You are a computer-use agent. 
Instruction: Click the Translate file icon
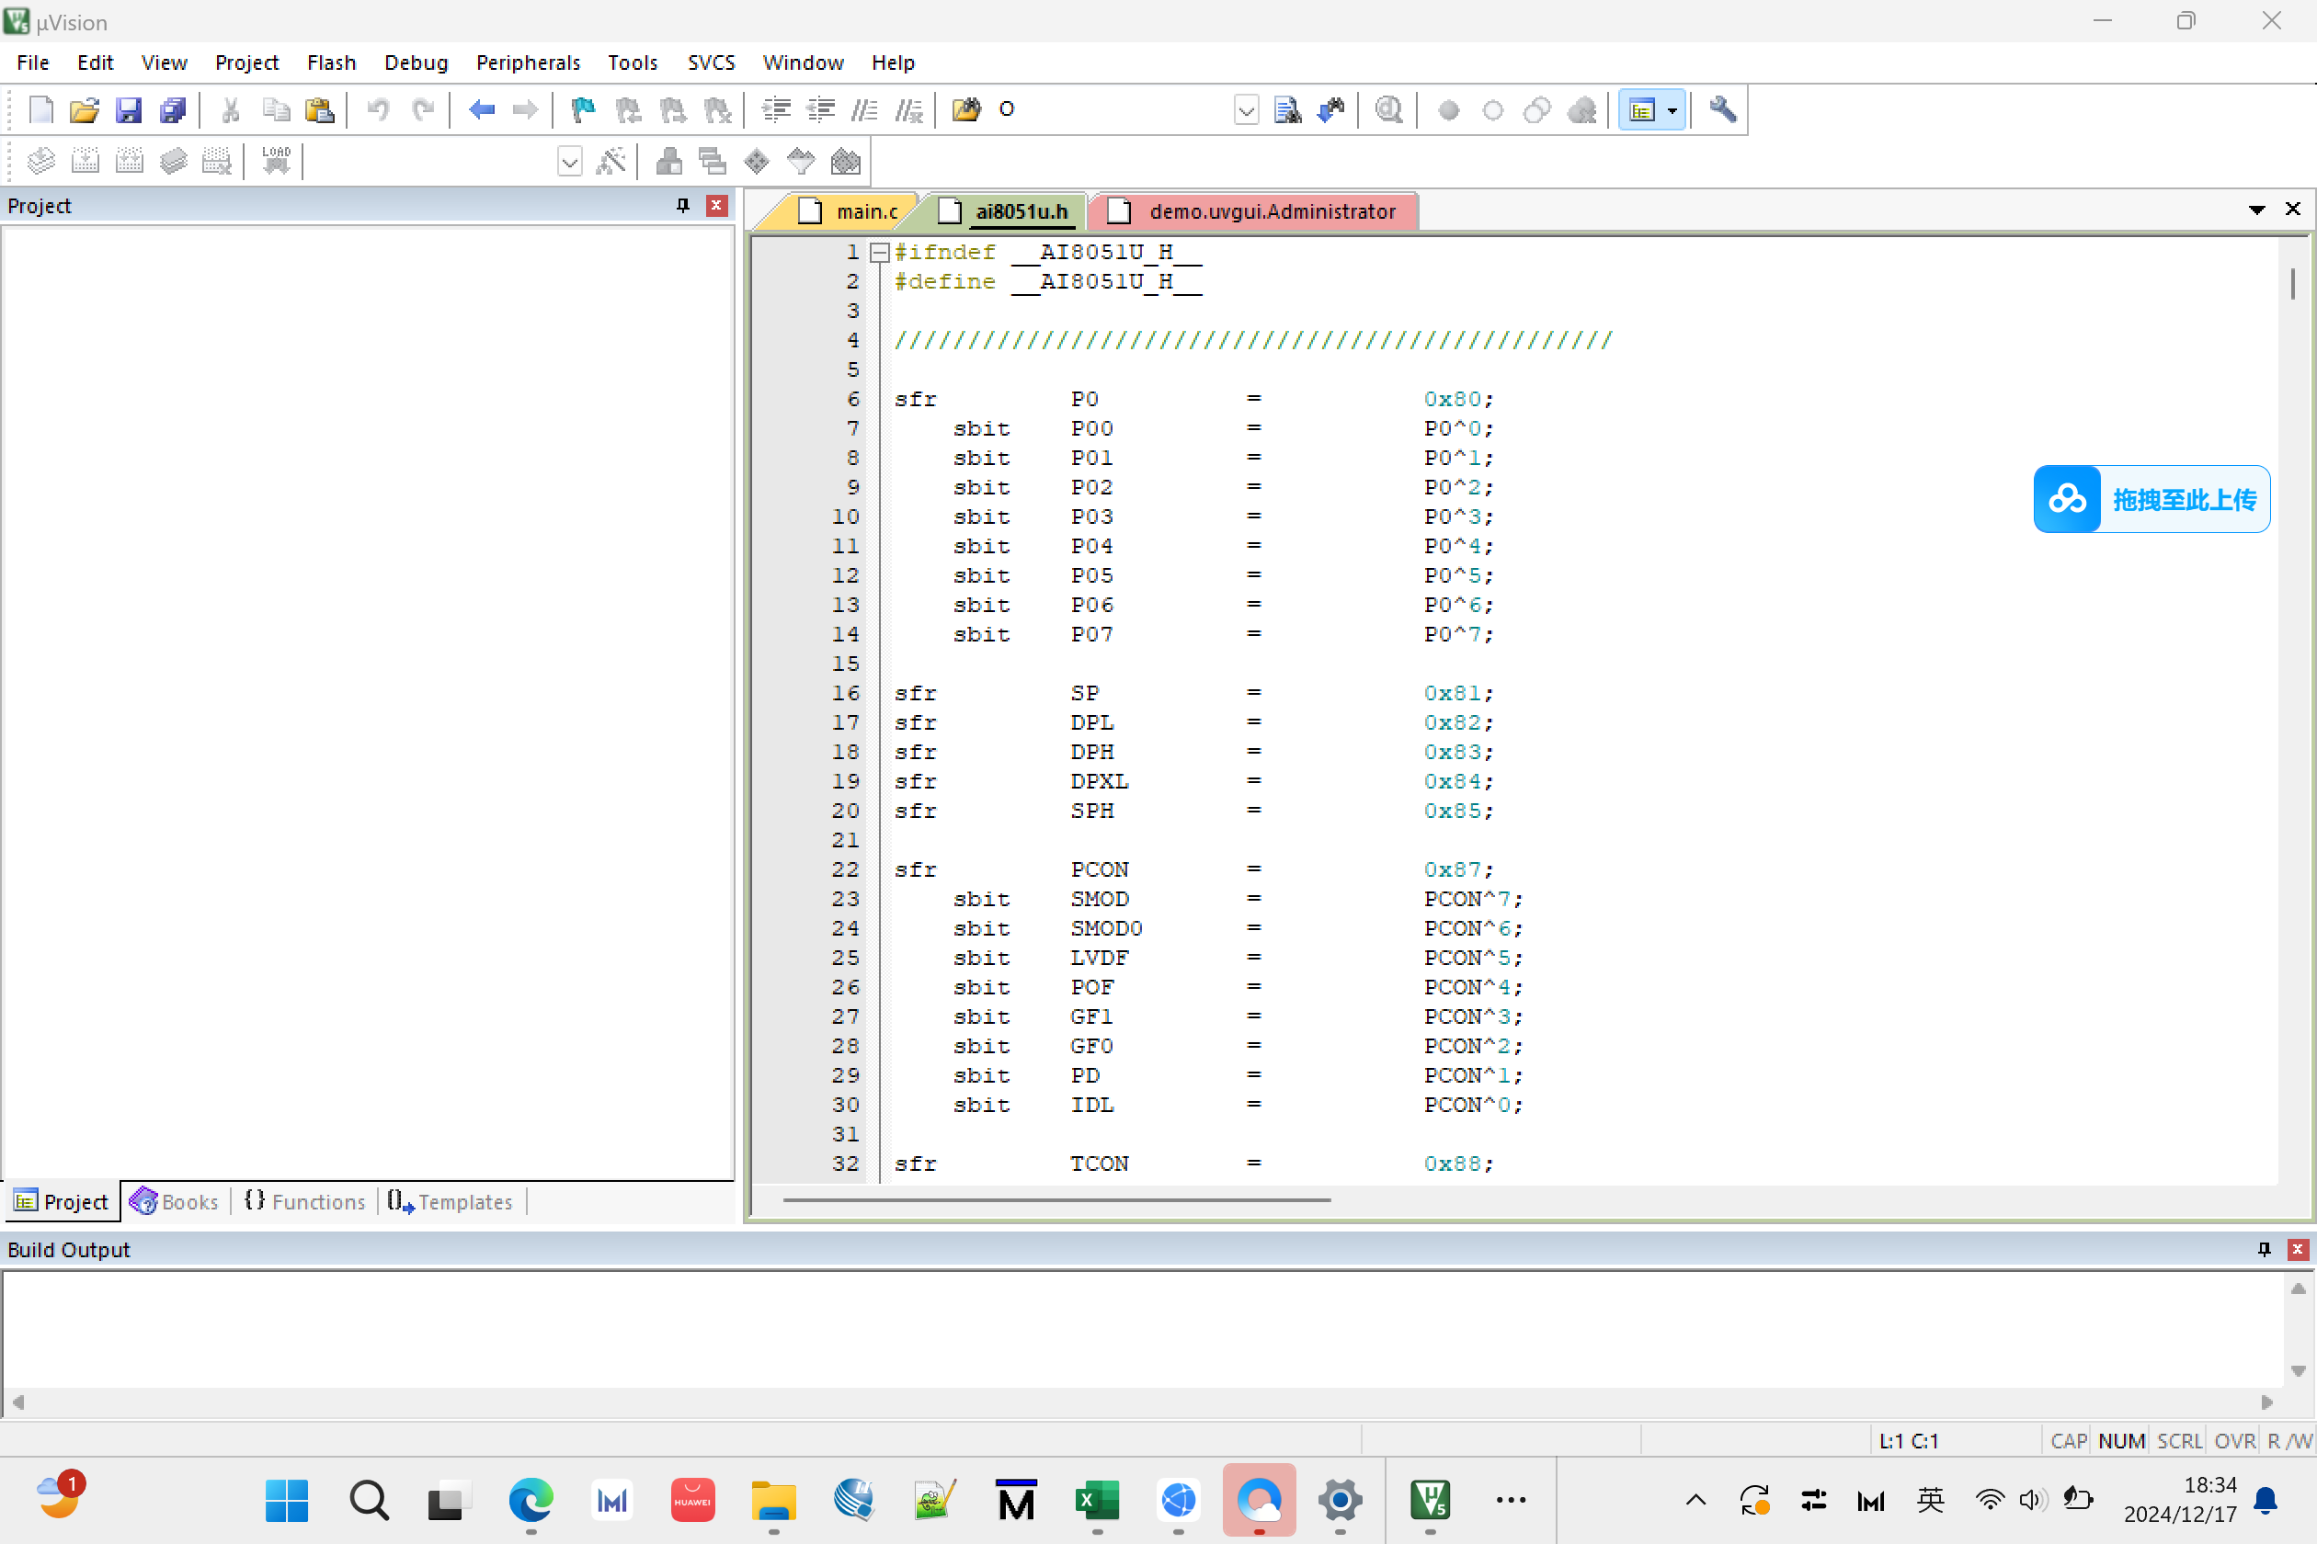[x=40, y=161]
